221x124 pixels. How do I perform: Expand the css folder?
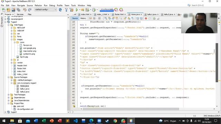[12, 34]
